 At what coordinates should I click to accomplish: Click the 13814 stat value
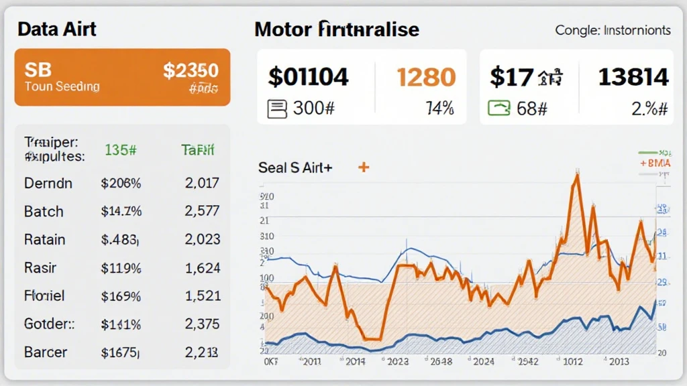pyautogui.click(x=633, y=77)
